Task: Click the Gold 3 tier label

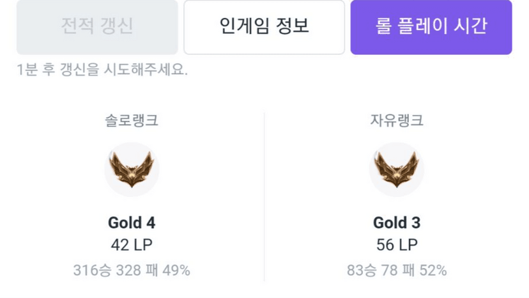Action: click(397, 223)
